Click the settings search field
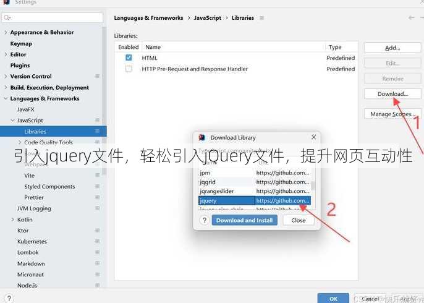Image resolution: width=424 pixels, height=303 pixels. pyautogui.click(x=52, y=18)
